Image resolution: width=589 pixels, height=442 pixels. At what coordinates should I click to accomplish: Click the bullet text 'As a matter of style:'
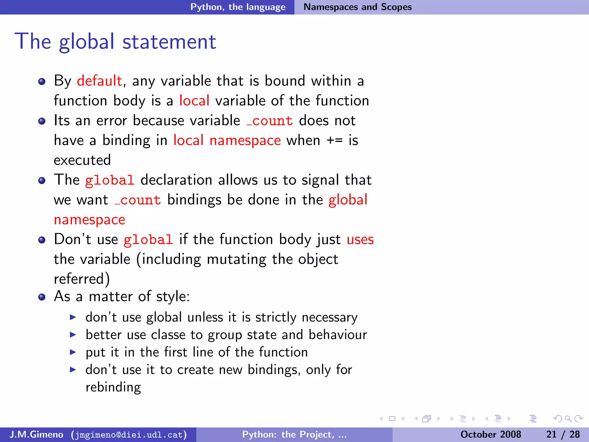(x=122, y=297)
